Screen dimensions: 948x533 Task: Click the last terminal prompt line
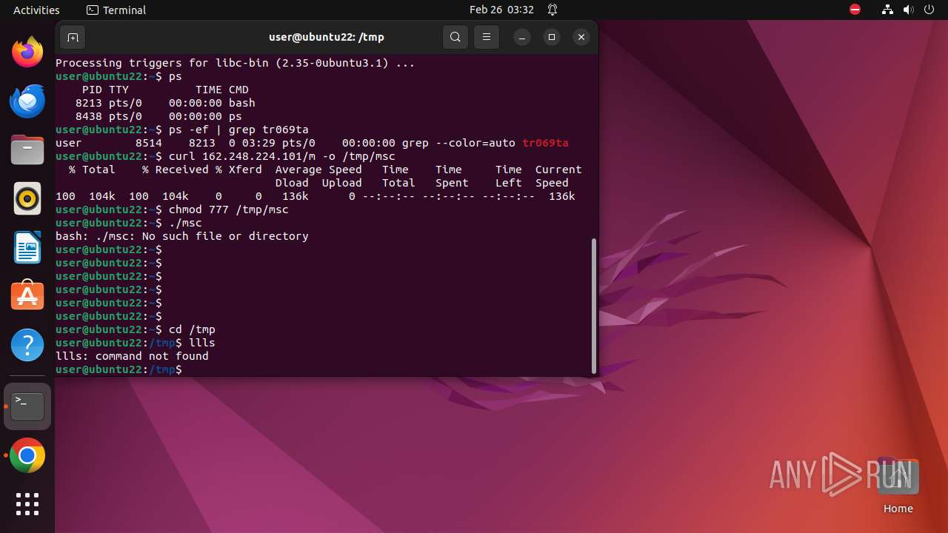pos(118,369)
